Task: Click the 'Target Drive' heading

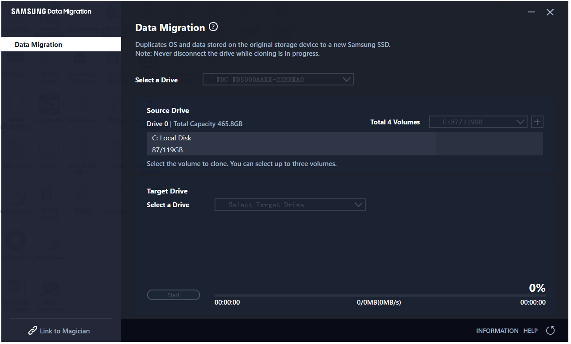Action: click(x=167, y=191)
